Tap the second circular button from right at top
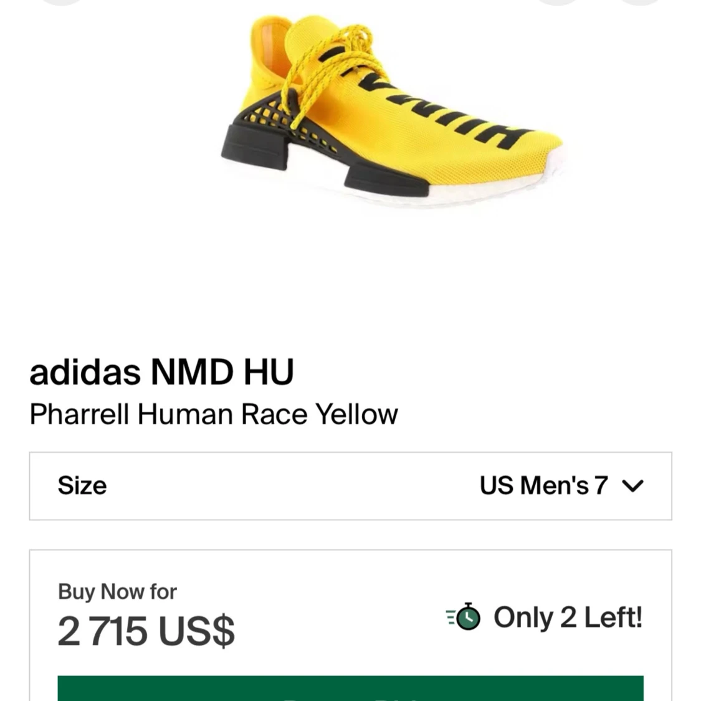Screen dimensions: 701x701 (559, 2)
